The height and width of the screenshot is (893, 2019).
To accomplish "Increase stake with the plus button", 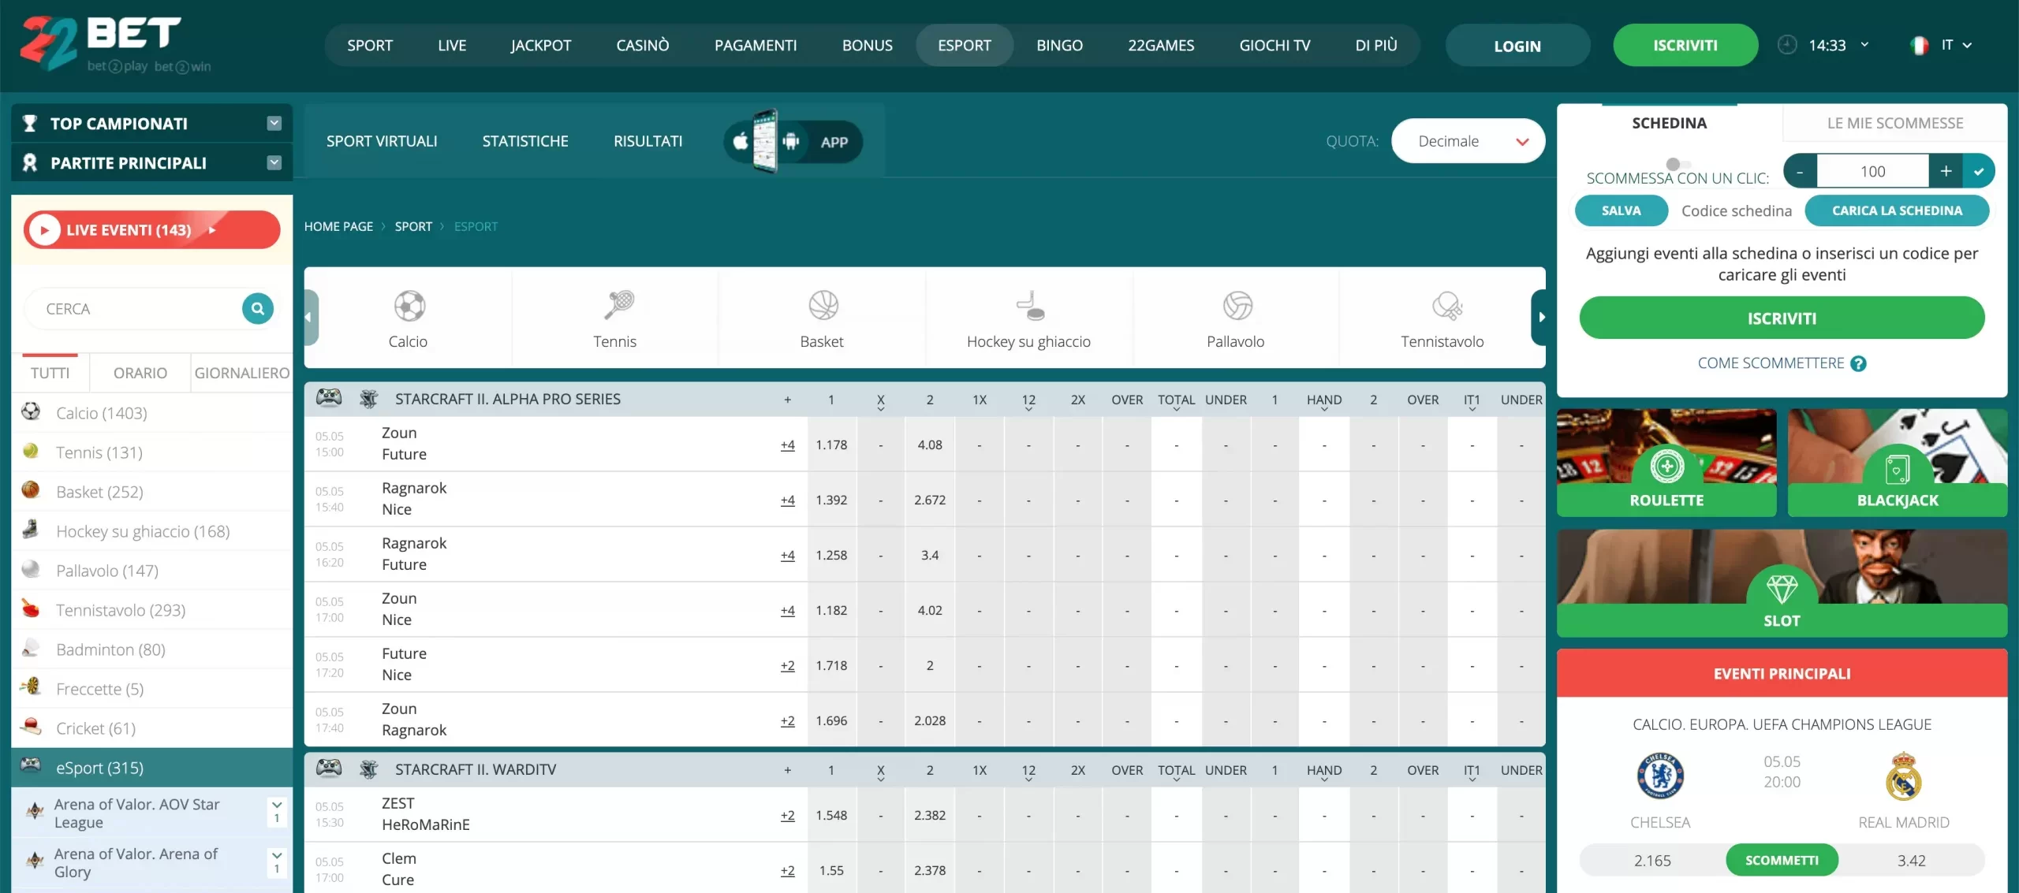I will (x=1946, y=171).
